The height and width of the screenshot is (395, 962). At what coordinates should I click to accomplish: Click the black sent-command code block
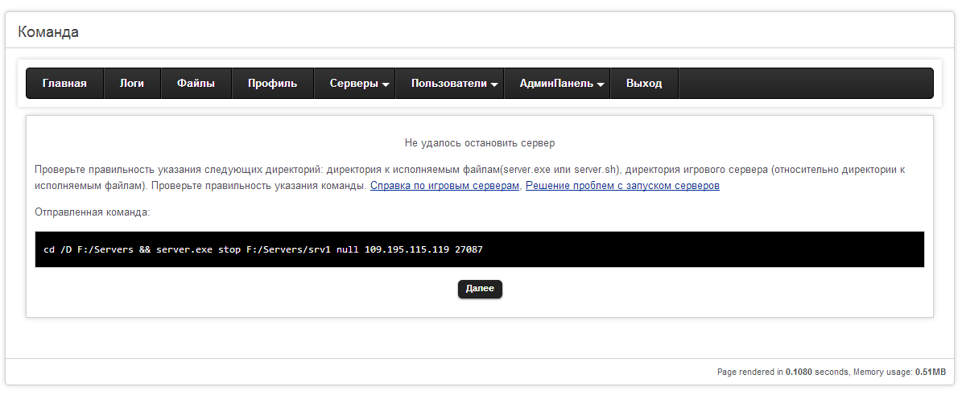(480, 249)
